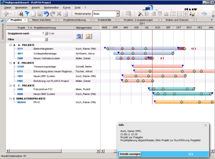Viewport: 215px width, 159px height.
Task: Close the Problemfälle tab
Action: [x=116, y=20]
